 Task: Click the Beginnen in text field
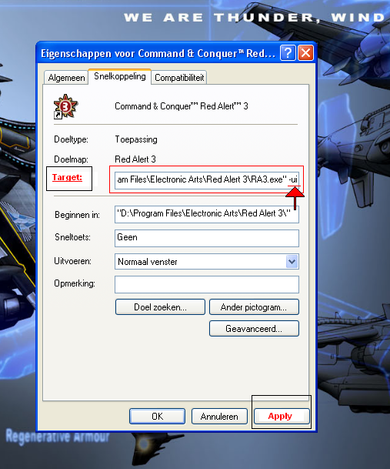tap(207, 214)
